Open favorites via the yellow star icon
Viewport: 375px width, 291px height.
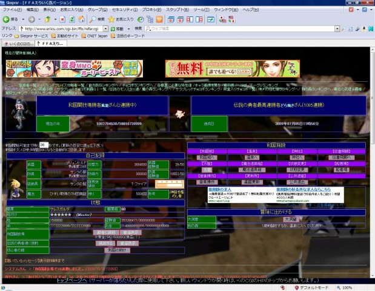tap(121, 19)
